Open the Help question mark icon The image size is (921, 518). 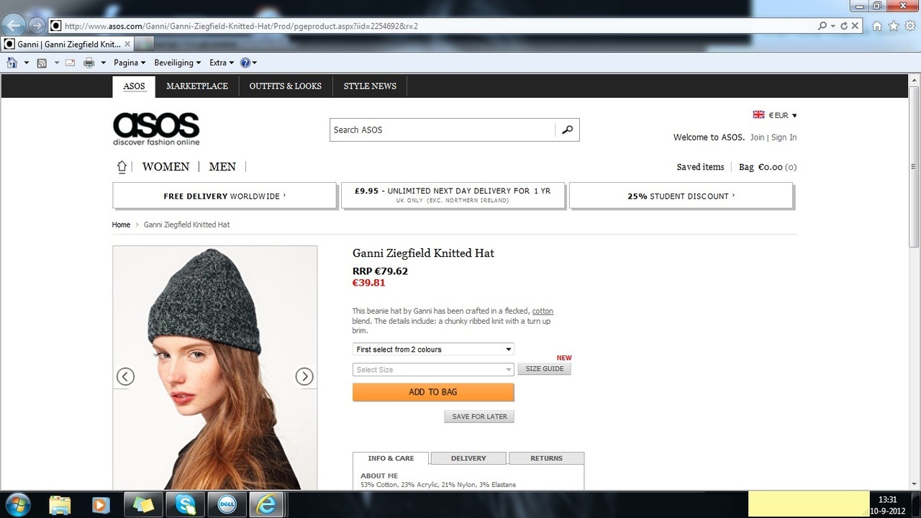pyautogui.click(x=245, y=63)
